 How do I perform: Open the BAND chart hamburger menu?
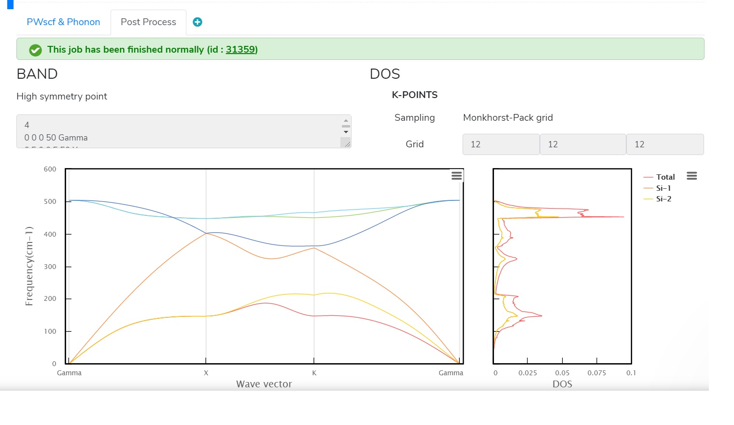(x=456, y=175)
